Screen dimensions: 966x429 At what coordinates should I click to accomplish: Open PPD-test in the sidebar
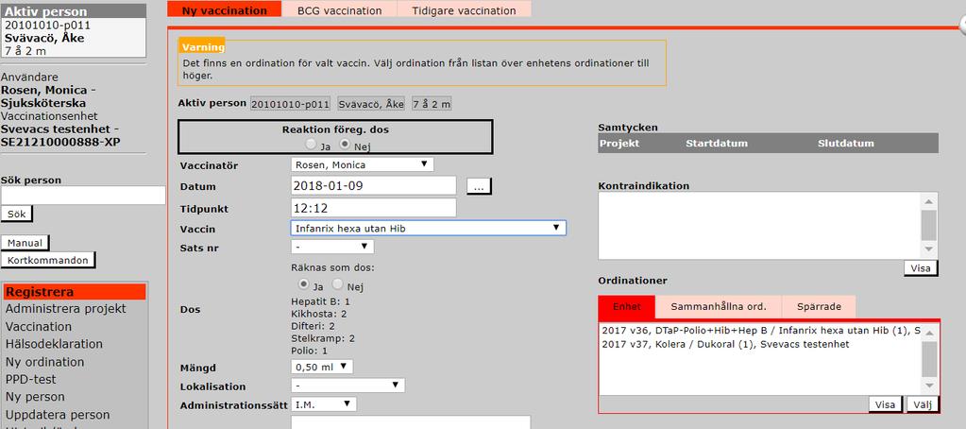click(31, 379)
